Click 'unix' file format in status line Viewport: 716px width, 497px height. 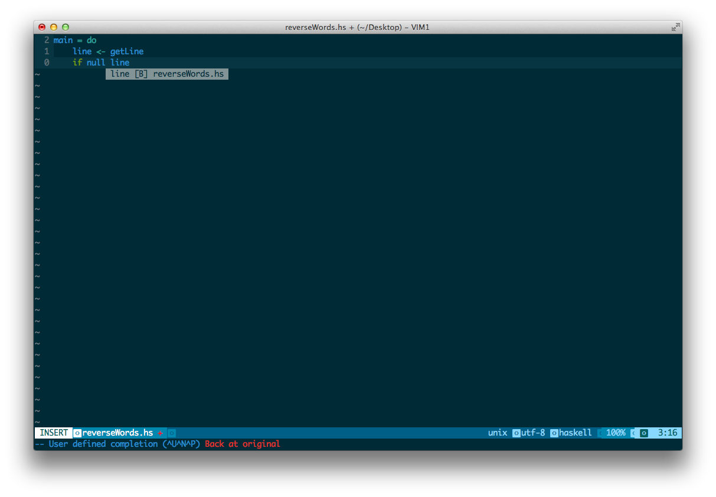coord(498,433)
